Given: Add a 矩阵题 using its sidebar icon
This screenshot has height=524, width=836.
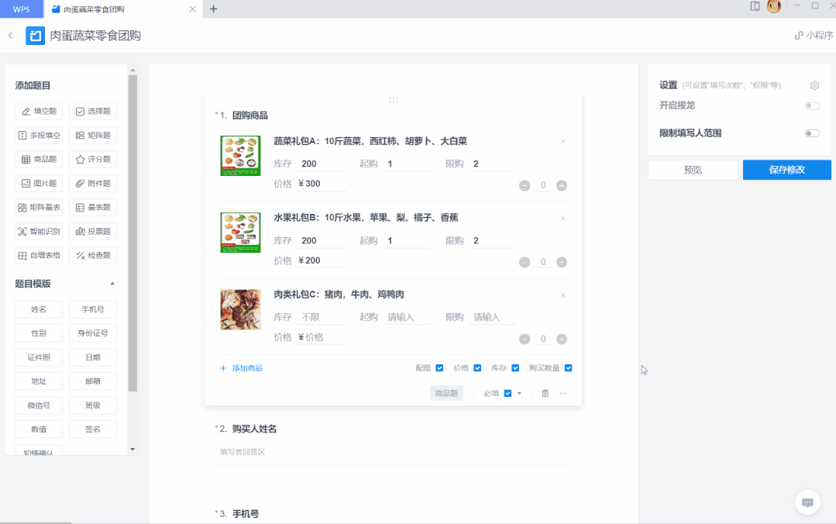Looking at the screenshot, I should tap(93, 135).
